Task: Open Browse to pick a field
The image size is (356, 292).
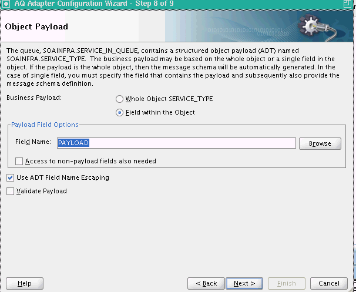Action: (320, 143)
